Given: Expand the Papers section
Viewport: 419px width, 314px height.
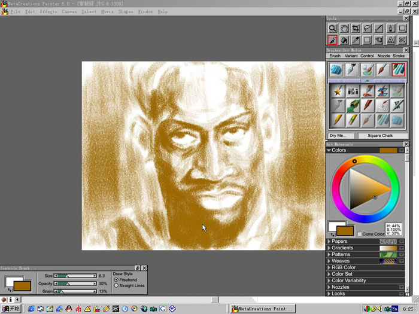Looking at the screenshot, I should click(x=329, y=242).
